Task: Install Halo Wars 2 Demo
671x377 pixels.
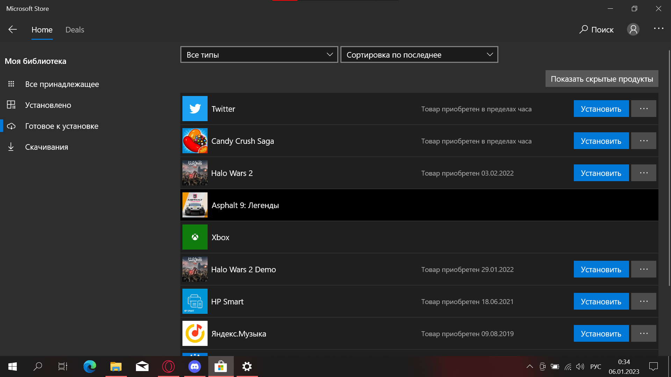Action: [x=601, y=269]
